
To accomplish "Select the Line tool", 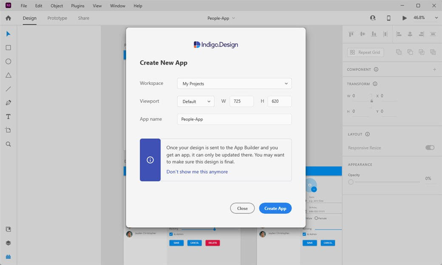I will pos(8,89).
